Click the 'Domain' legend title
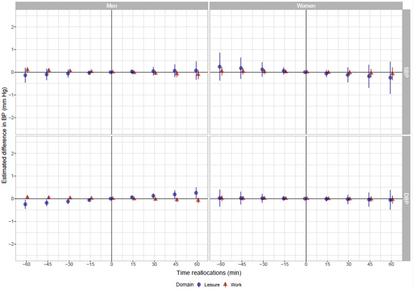The image size is (413, 289). (x=185, y=285)
